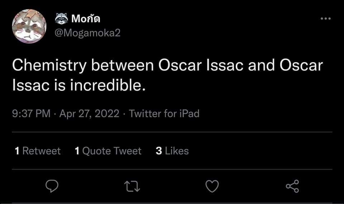Like the tweet with the heart icon
Screen dimensions: 344x204
click(x=212, y=186)
